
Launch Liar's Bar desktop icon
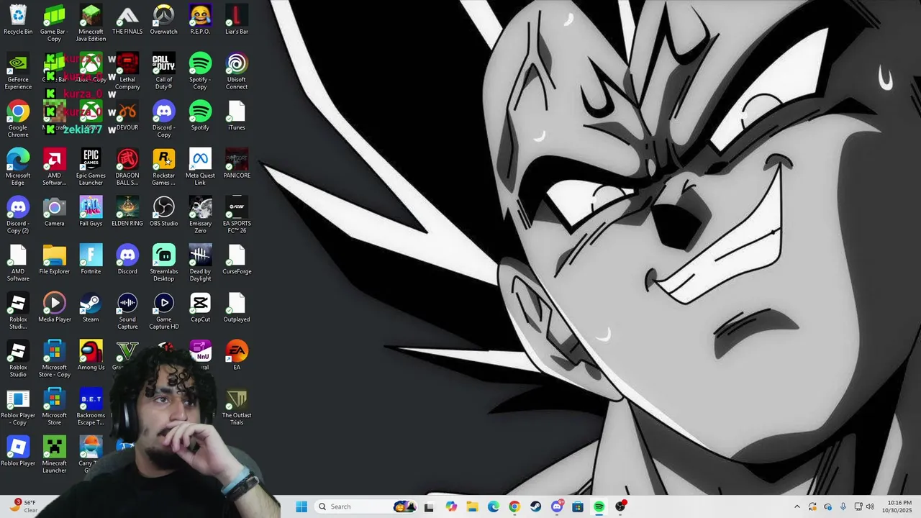pos(237,19)
